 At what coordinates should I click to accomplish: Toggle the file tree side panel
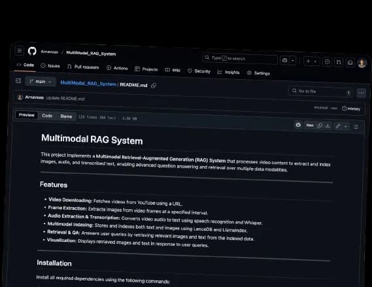[18, 81]
